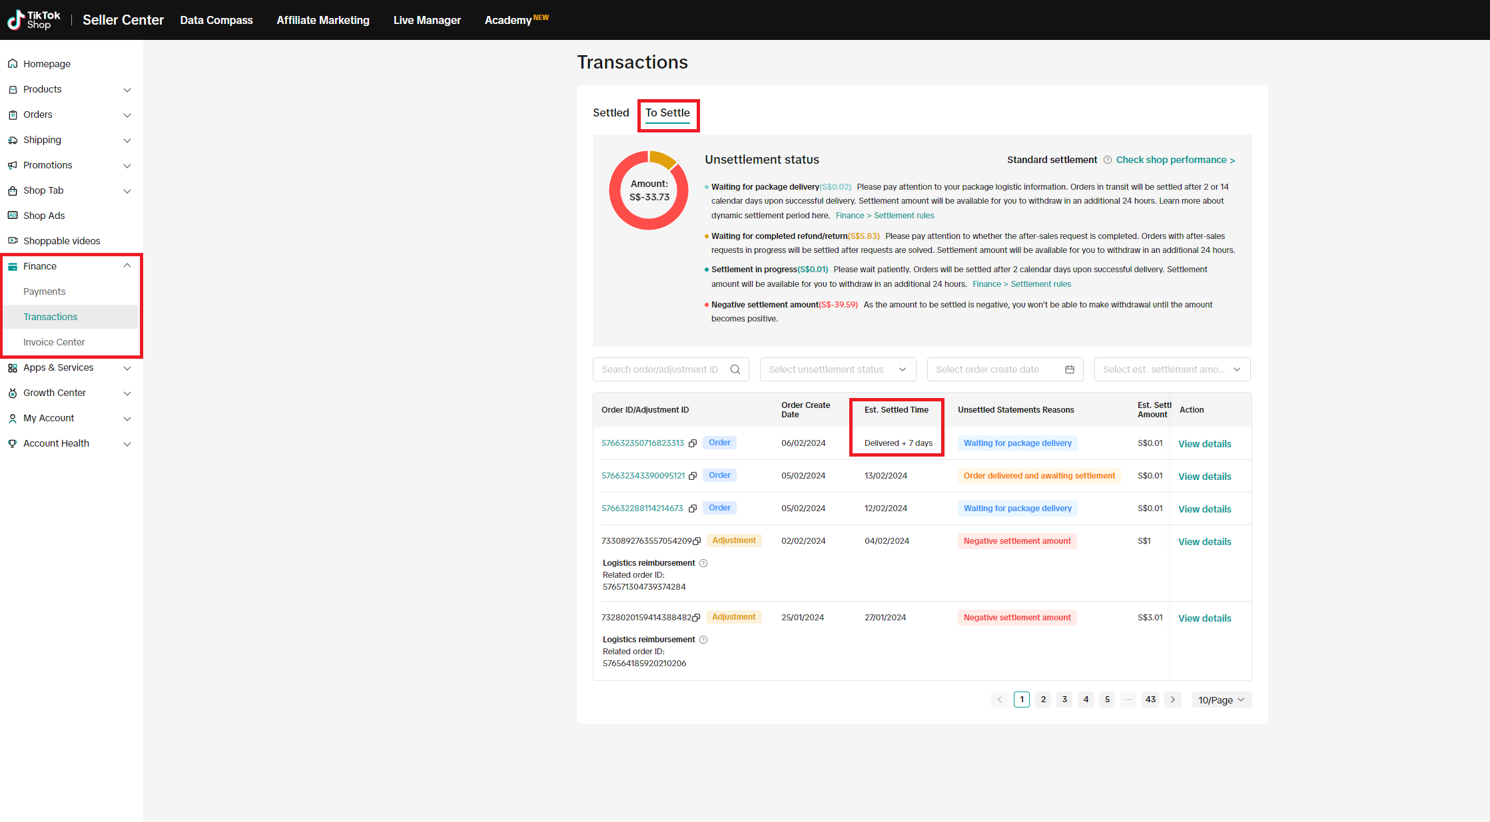Open Check shop performance link
1490x822 pixels.
point(1175,160)
